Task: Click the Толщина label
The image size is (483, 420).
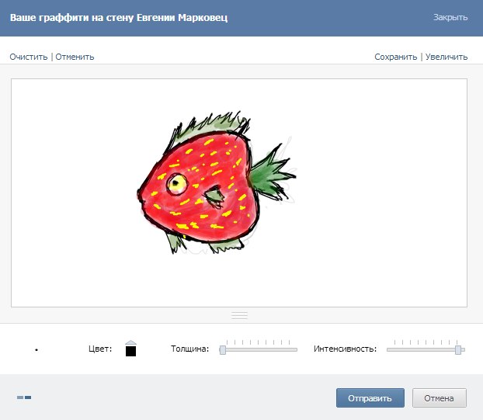Action: click(x=189, y=349)
